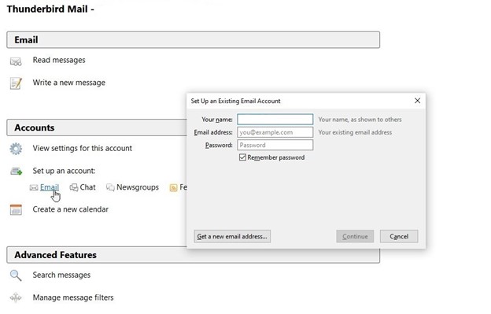491x314 pixels.
Task: Click into the Email address field
Action: [x=275, y=132]
